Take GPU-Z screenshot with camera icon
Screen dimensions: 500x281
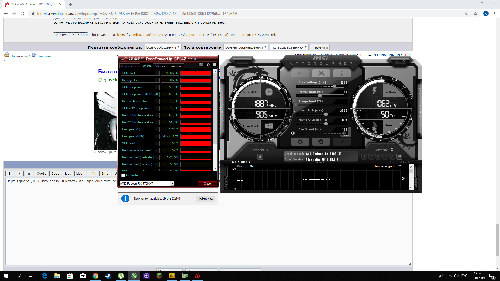[x=201, y=65]
